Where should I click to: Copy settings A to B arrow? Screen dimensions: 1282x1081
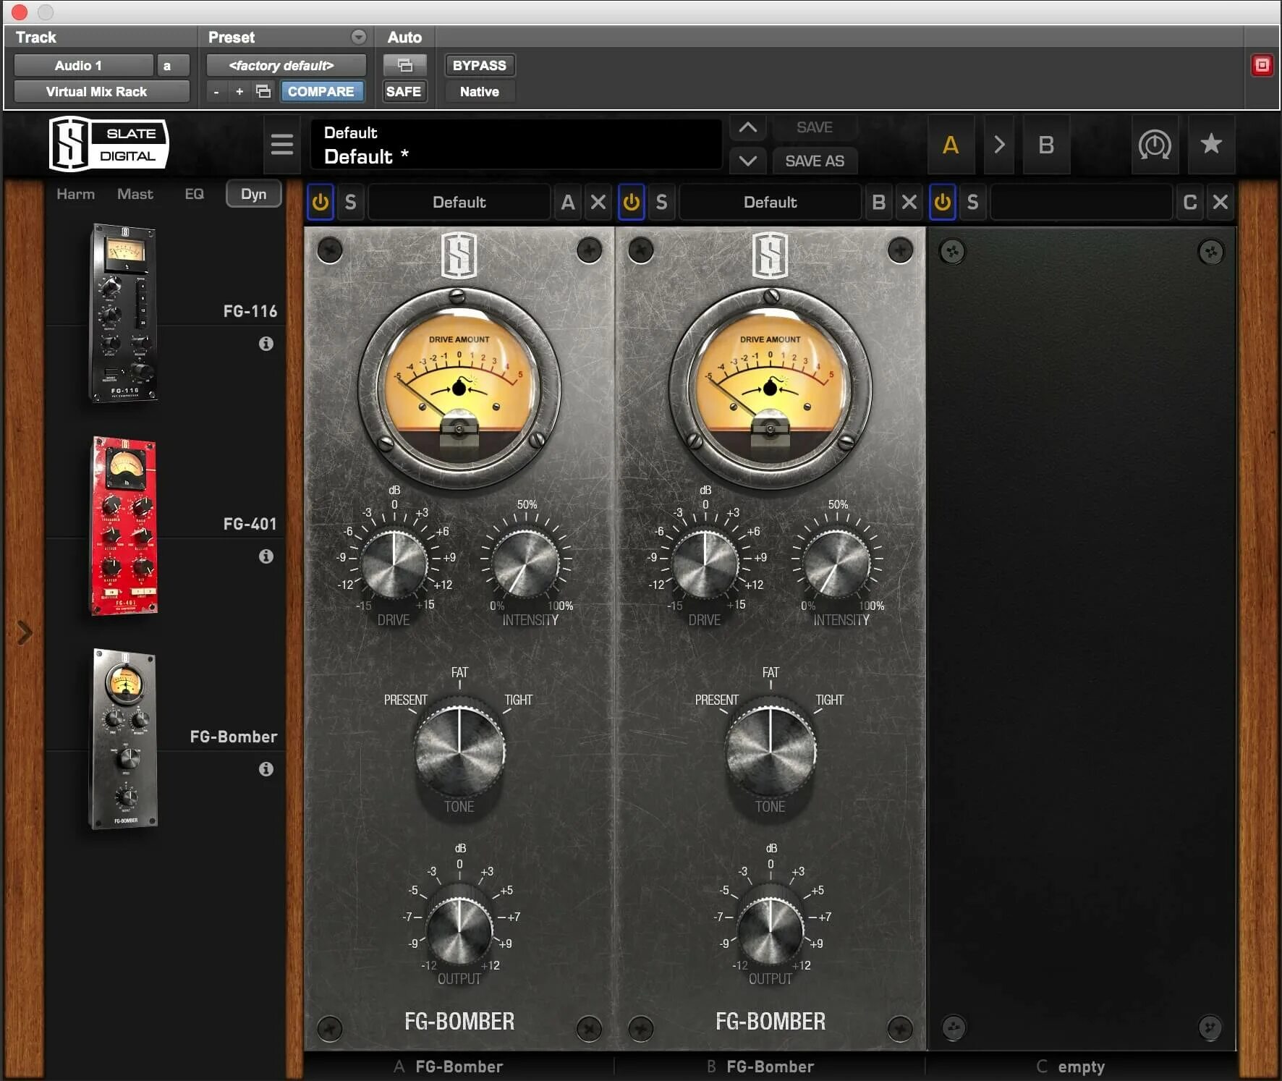point(999,145)
